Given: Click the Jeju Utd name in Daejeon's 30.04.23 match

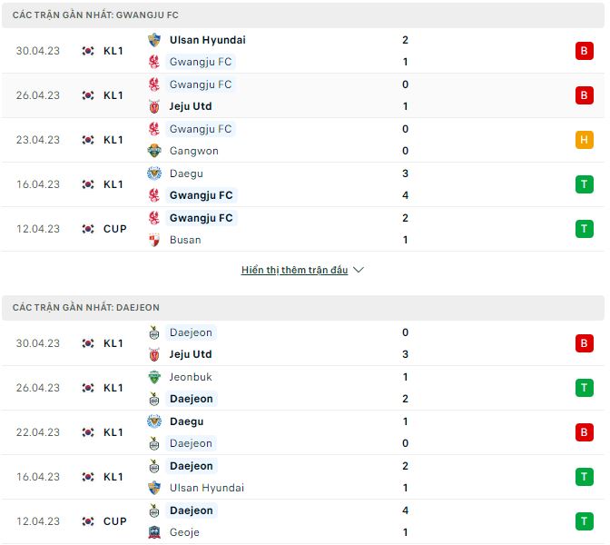Looking at the screenshot, I should coord(191,354).
